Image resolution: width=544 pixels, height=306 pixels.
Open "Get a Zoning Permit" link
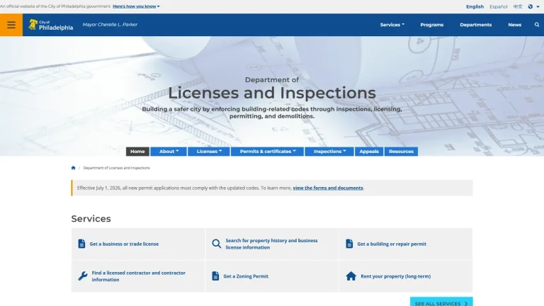[x=246, y=276]
